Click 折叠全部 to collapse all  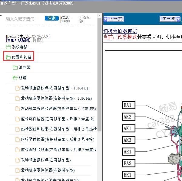click(x=84, y=19)
